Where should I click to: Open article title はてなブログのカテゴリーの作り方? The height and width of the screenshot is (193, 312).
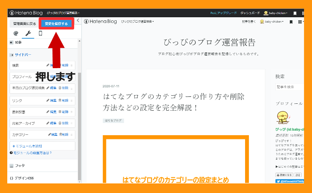pyautogui.click(x=174, y=102)
